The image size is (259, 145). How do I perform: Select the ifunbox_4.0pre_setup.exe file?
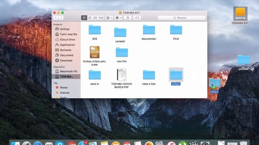[95, 52]
